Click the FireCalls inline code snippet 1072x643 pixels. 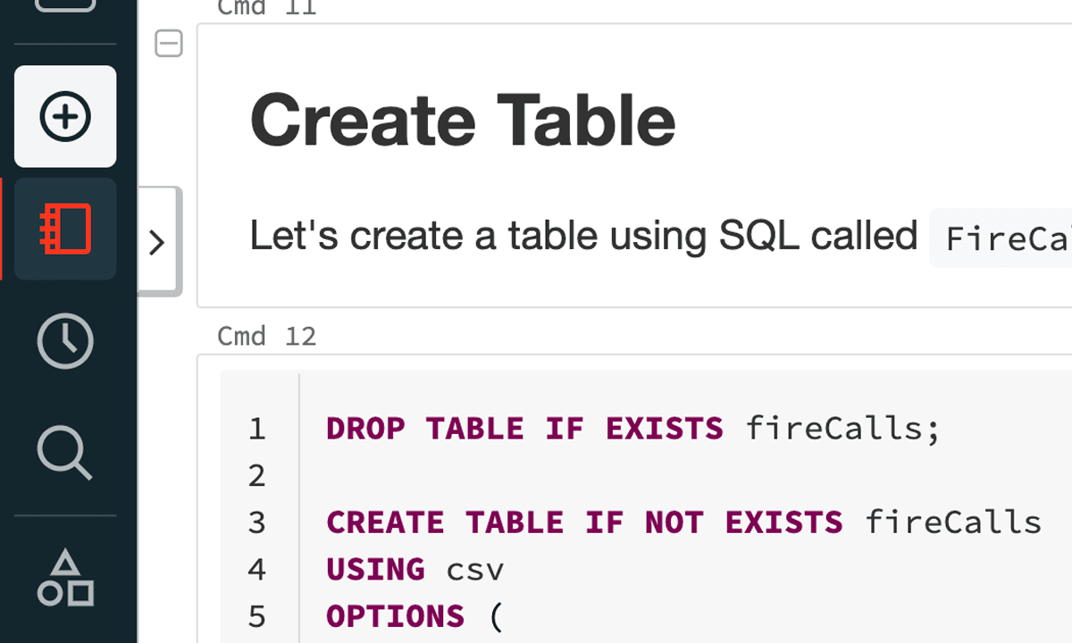tap(1001, 238)
